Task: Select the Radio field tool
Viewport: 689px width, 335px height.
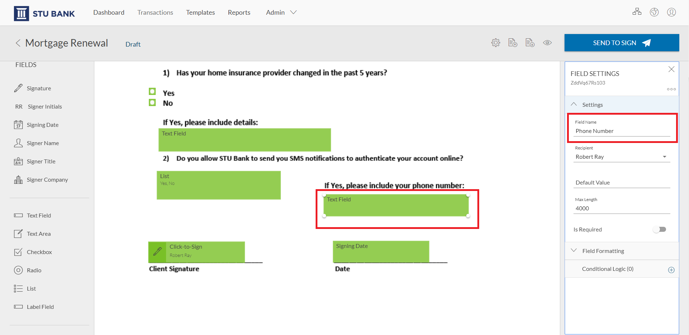Action: coord(28,270)
